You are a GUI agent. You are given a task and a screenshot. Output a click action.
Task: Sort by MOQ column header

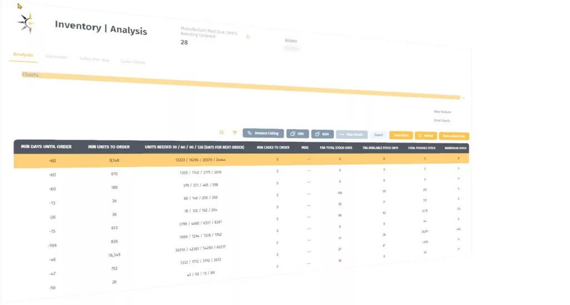(x=305, y=147)
